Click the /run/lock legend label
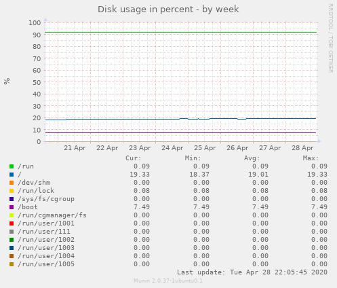The width and height of the screenshot is (337, 288). pyautogui.click(x=36, y=191)
